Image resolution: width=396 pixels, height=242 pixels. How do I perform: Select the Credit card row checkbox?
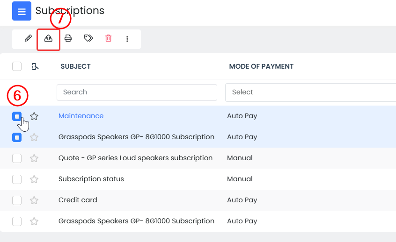(17, 200)
